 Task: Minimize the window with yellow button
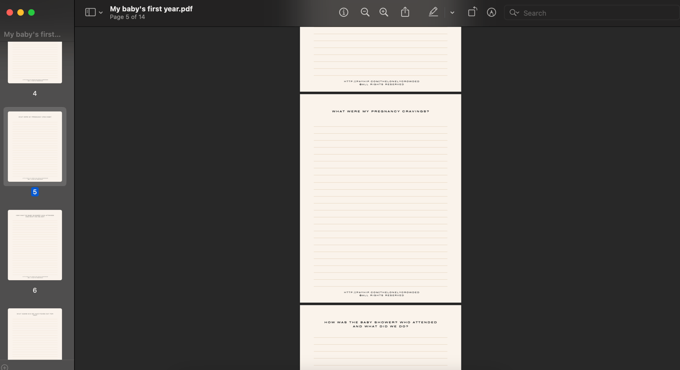coord(20,12)
